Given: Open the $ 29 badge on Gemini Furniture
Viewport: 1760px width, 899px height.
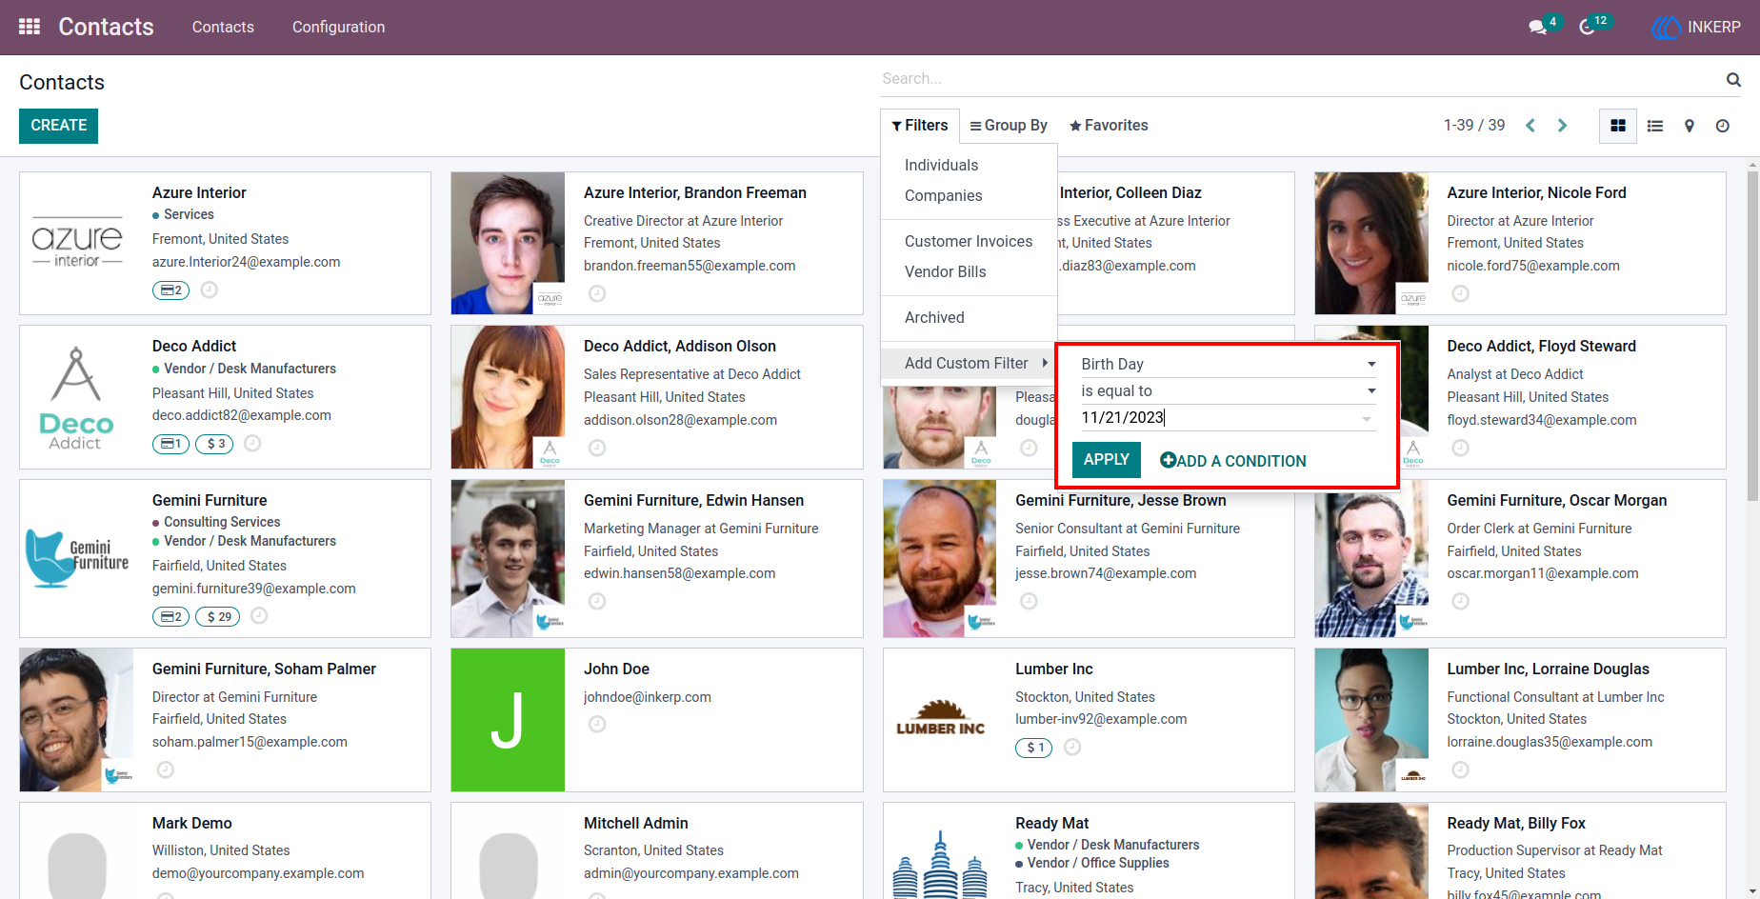Looking at the screenshot, I should (x=218, y=617).
